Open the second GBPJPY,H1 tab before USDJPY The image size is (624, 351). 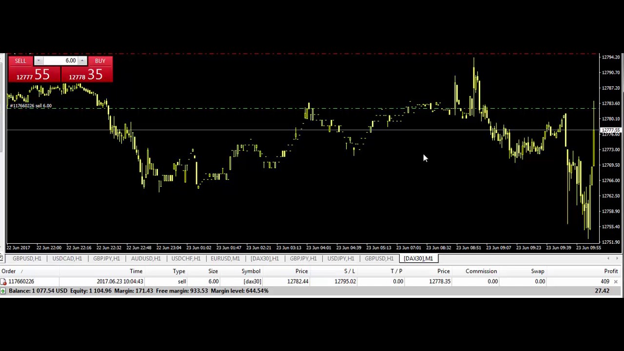303,258
